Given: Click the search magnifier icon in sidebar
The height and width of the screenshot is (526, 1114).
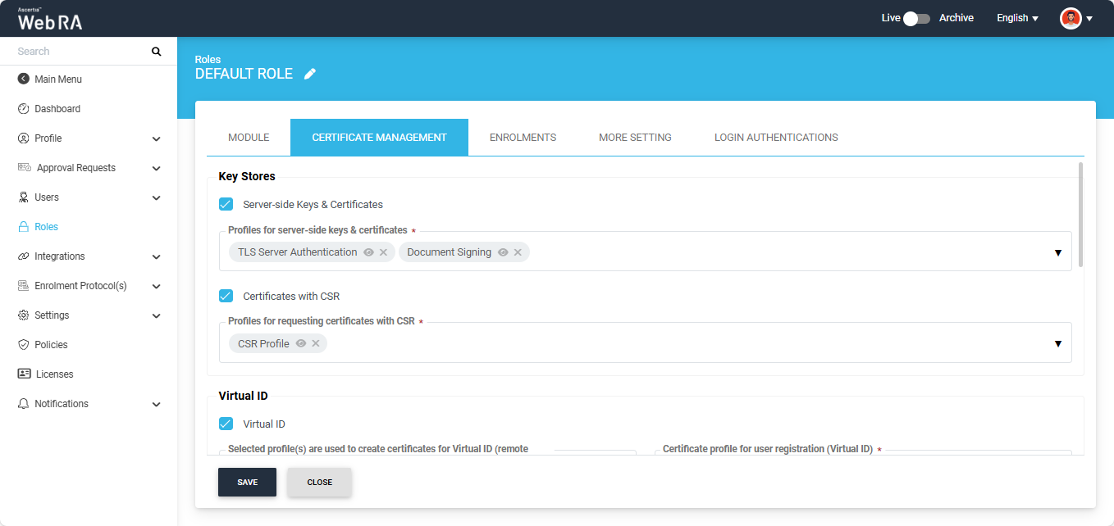Looking at the screenshot, I should [x=157, y=52].
